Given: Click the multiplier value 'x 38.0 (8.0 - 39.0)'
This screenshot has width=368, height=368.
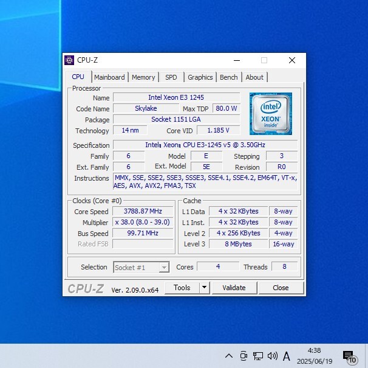Looking at the screenshot, I should coord(143,222).
